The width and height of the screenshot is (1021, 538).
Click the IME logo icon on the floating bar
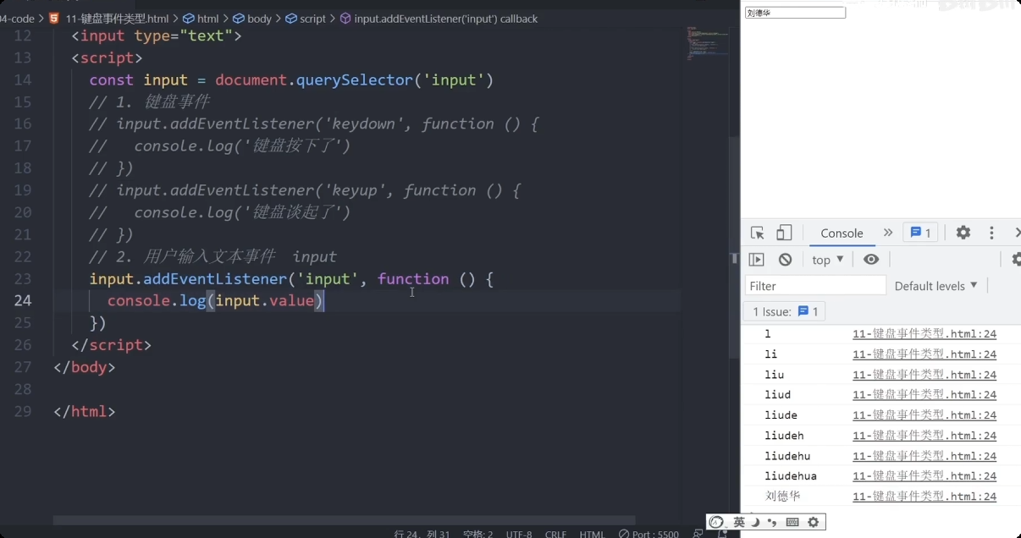[717, 522]
